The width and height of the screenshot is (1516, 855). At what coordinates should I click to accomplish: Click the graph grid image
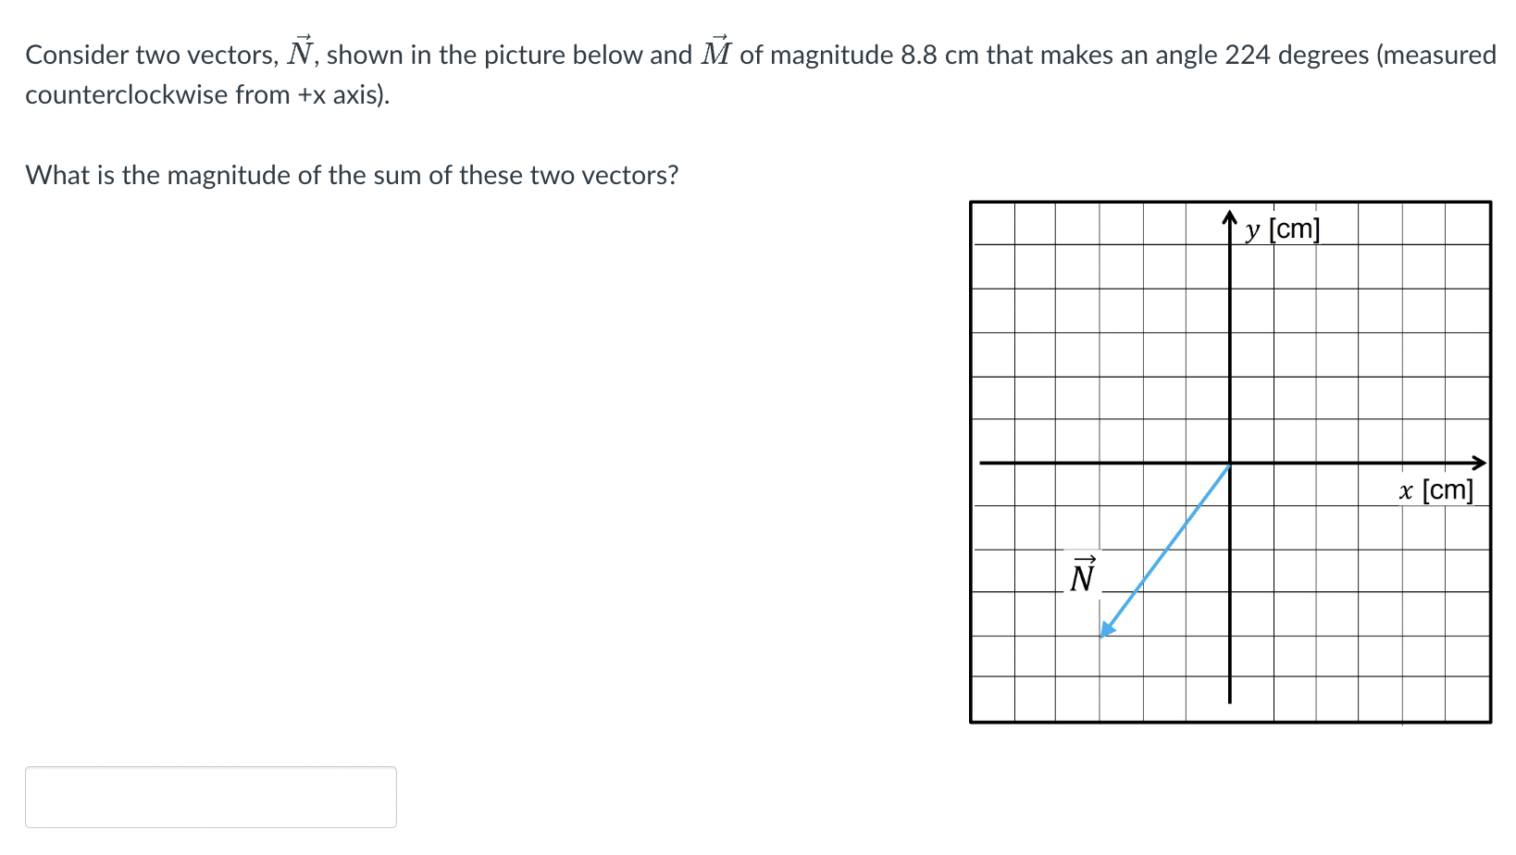pos(1231,461)
